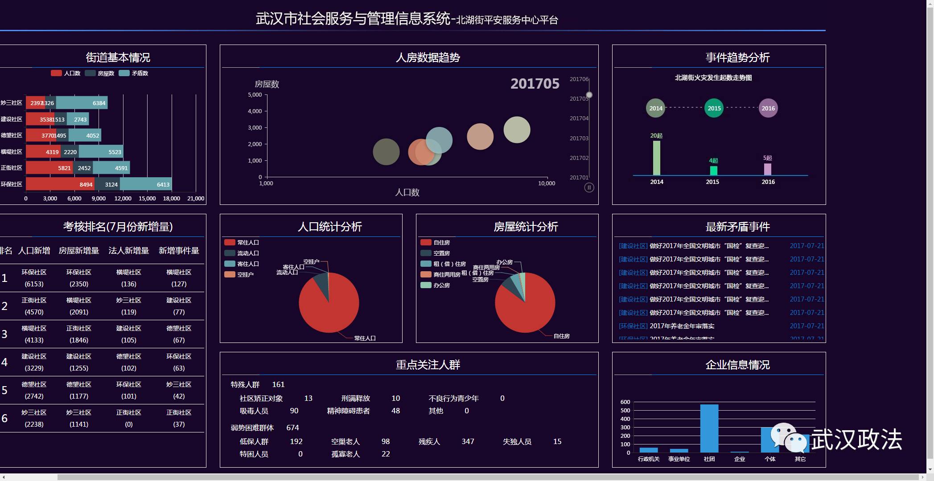Click the dark olive leftmost bubble

[x=386, y=152]
